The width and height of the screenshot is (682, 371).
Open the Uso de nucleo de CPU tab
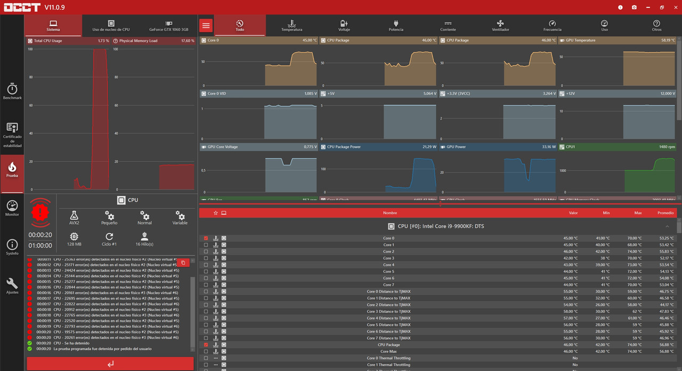[x=111, y=26]
